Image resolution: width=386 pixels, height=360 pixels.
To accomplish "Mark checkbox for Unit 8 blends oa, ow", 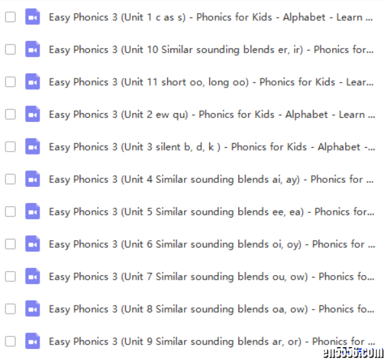I will (x=10, y=309).
